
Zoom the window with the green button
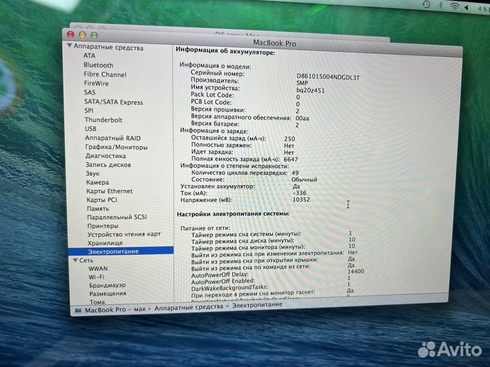pos(94,35)
